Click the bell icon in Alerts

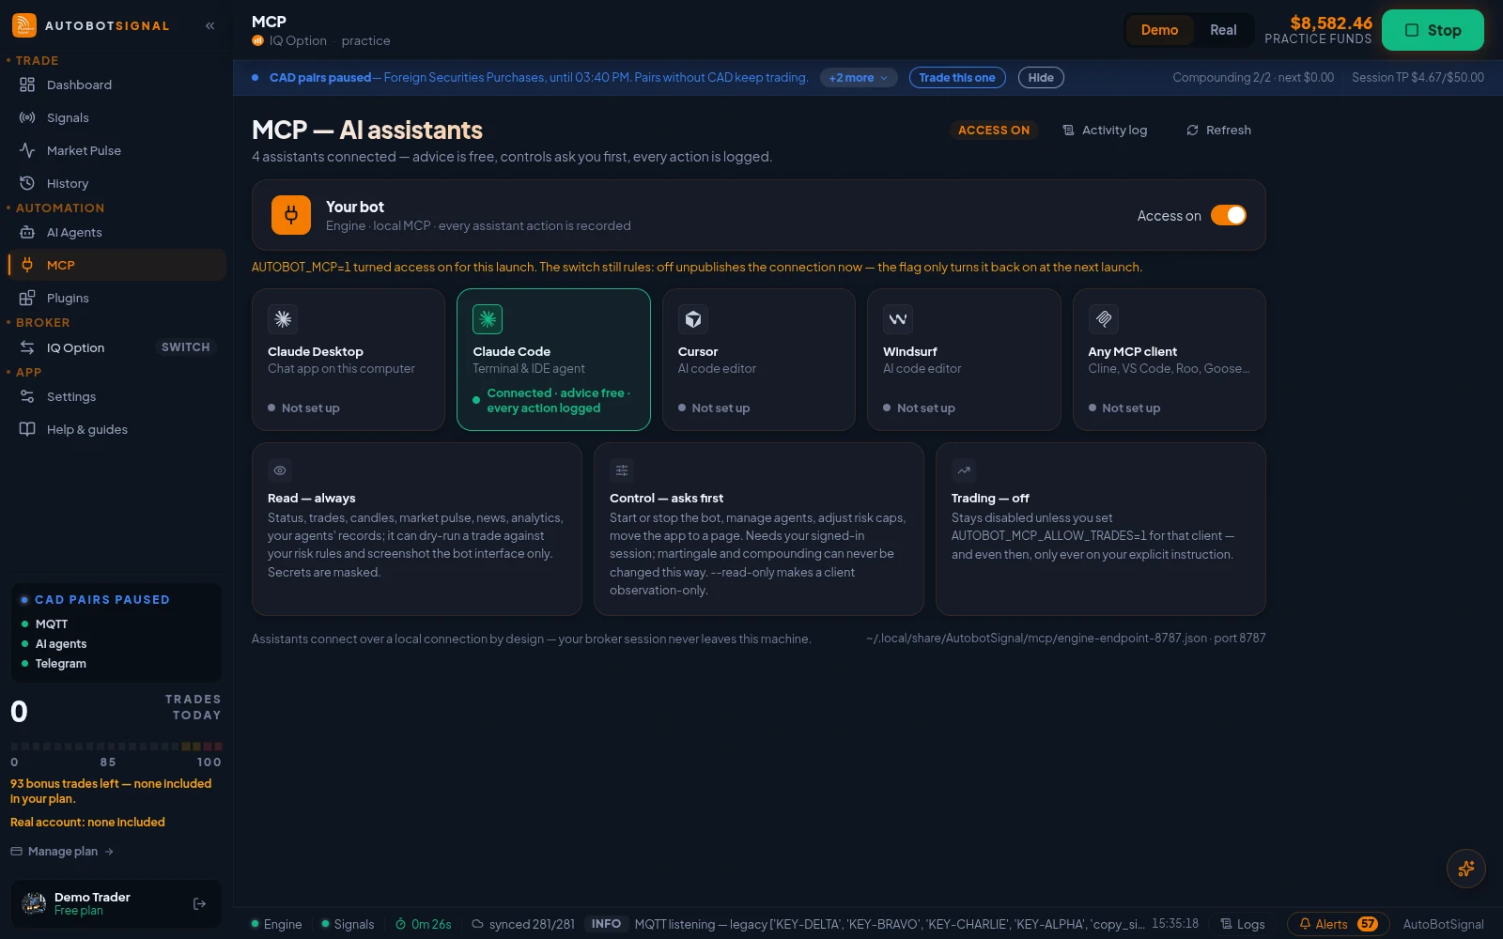(1305, 924)
